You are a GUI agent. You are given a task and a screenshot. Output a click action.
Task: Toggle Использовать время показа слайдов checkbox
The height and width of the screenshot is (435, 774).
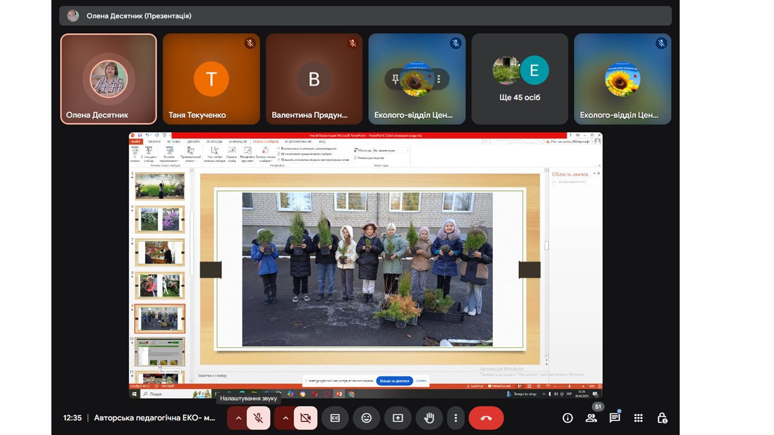click(x=304, y=154)
